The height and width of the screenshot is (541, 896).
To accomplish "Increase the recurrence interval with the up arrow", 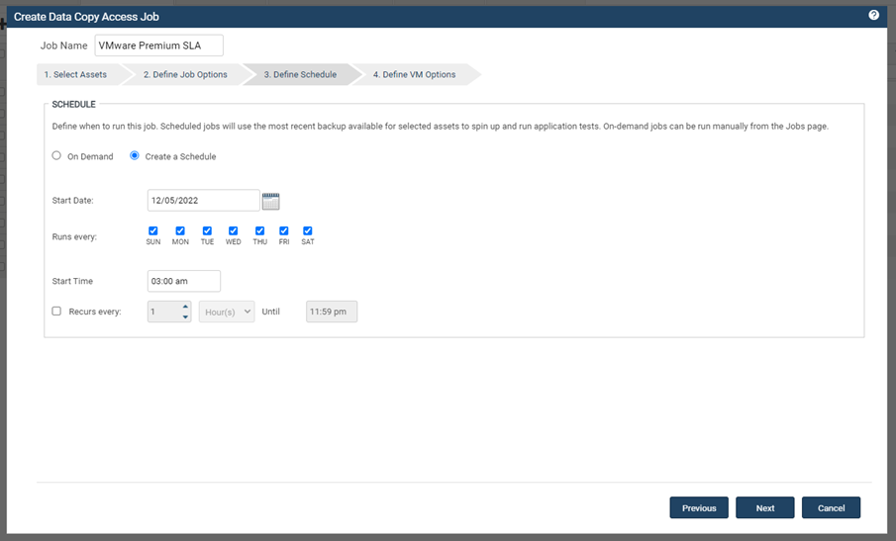I will click(185, 307).
